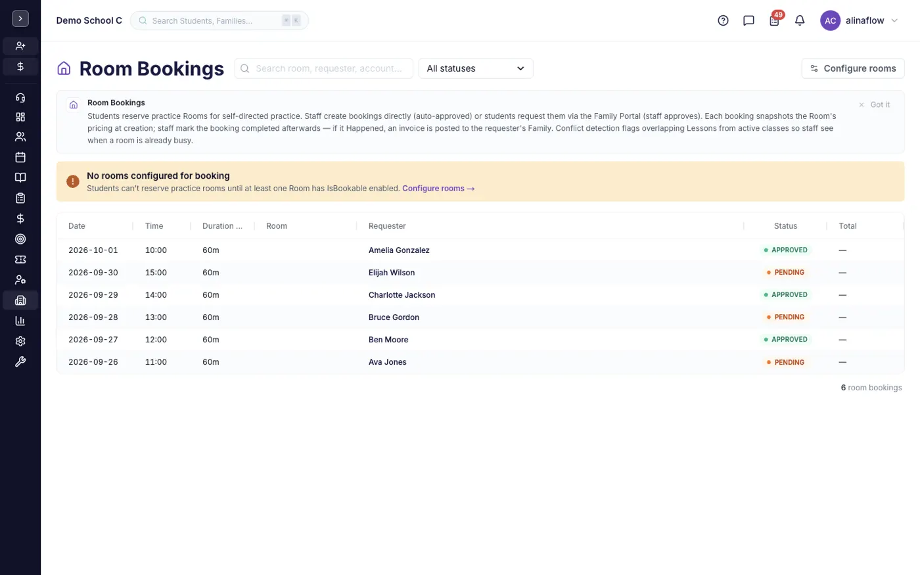Click the 6 room bookings count

point(871,388)
